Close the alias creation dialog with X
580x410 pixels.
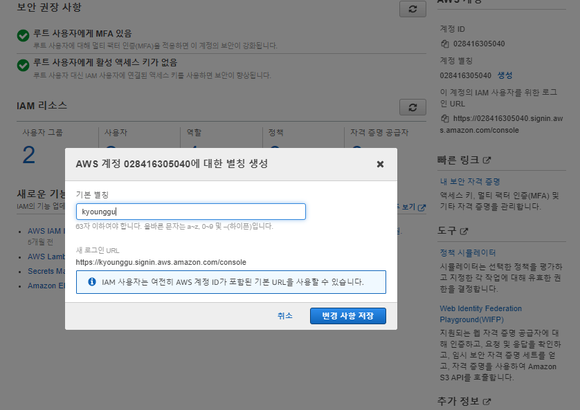pos(380,164)
